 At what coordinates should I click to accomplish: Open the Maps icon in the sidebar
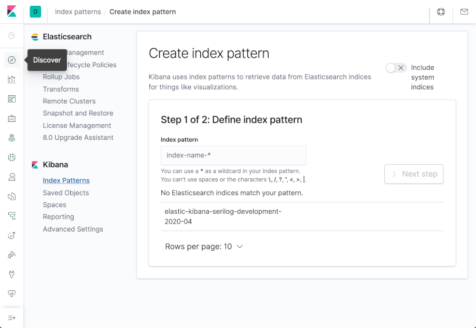pyautogui.click(x=12, y=138)
